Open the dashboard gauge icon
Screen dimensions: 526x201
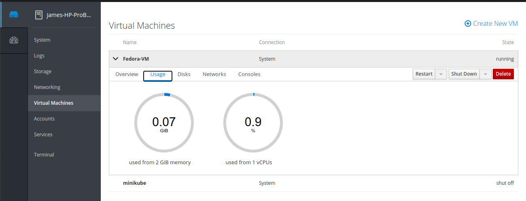[14, 40]
